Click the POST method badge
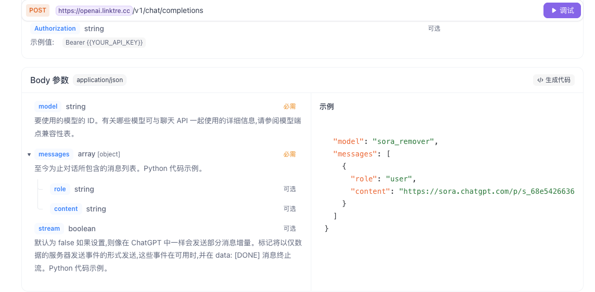Screen dimensions: 595x292 pyautogui.click(x=37, y=10)
